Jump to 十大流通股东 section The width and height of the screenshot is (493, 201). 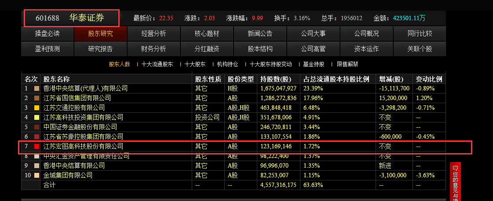(157, 64)
